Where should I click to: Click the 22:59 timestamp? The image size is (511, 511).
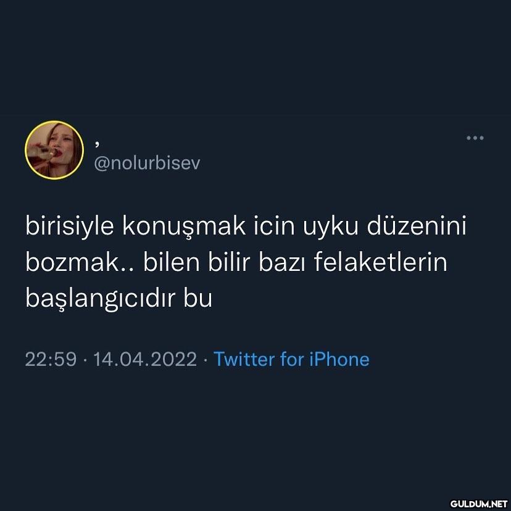(51, 359)
